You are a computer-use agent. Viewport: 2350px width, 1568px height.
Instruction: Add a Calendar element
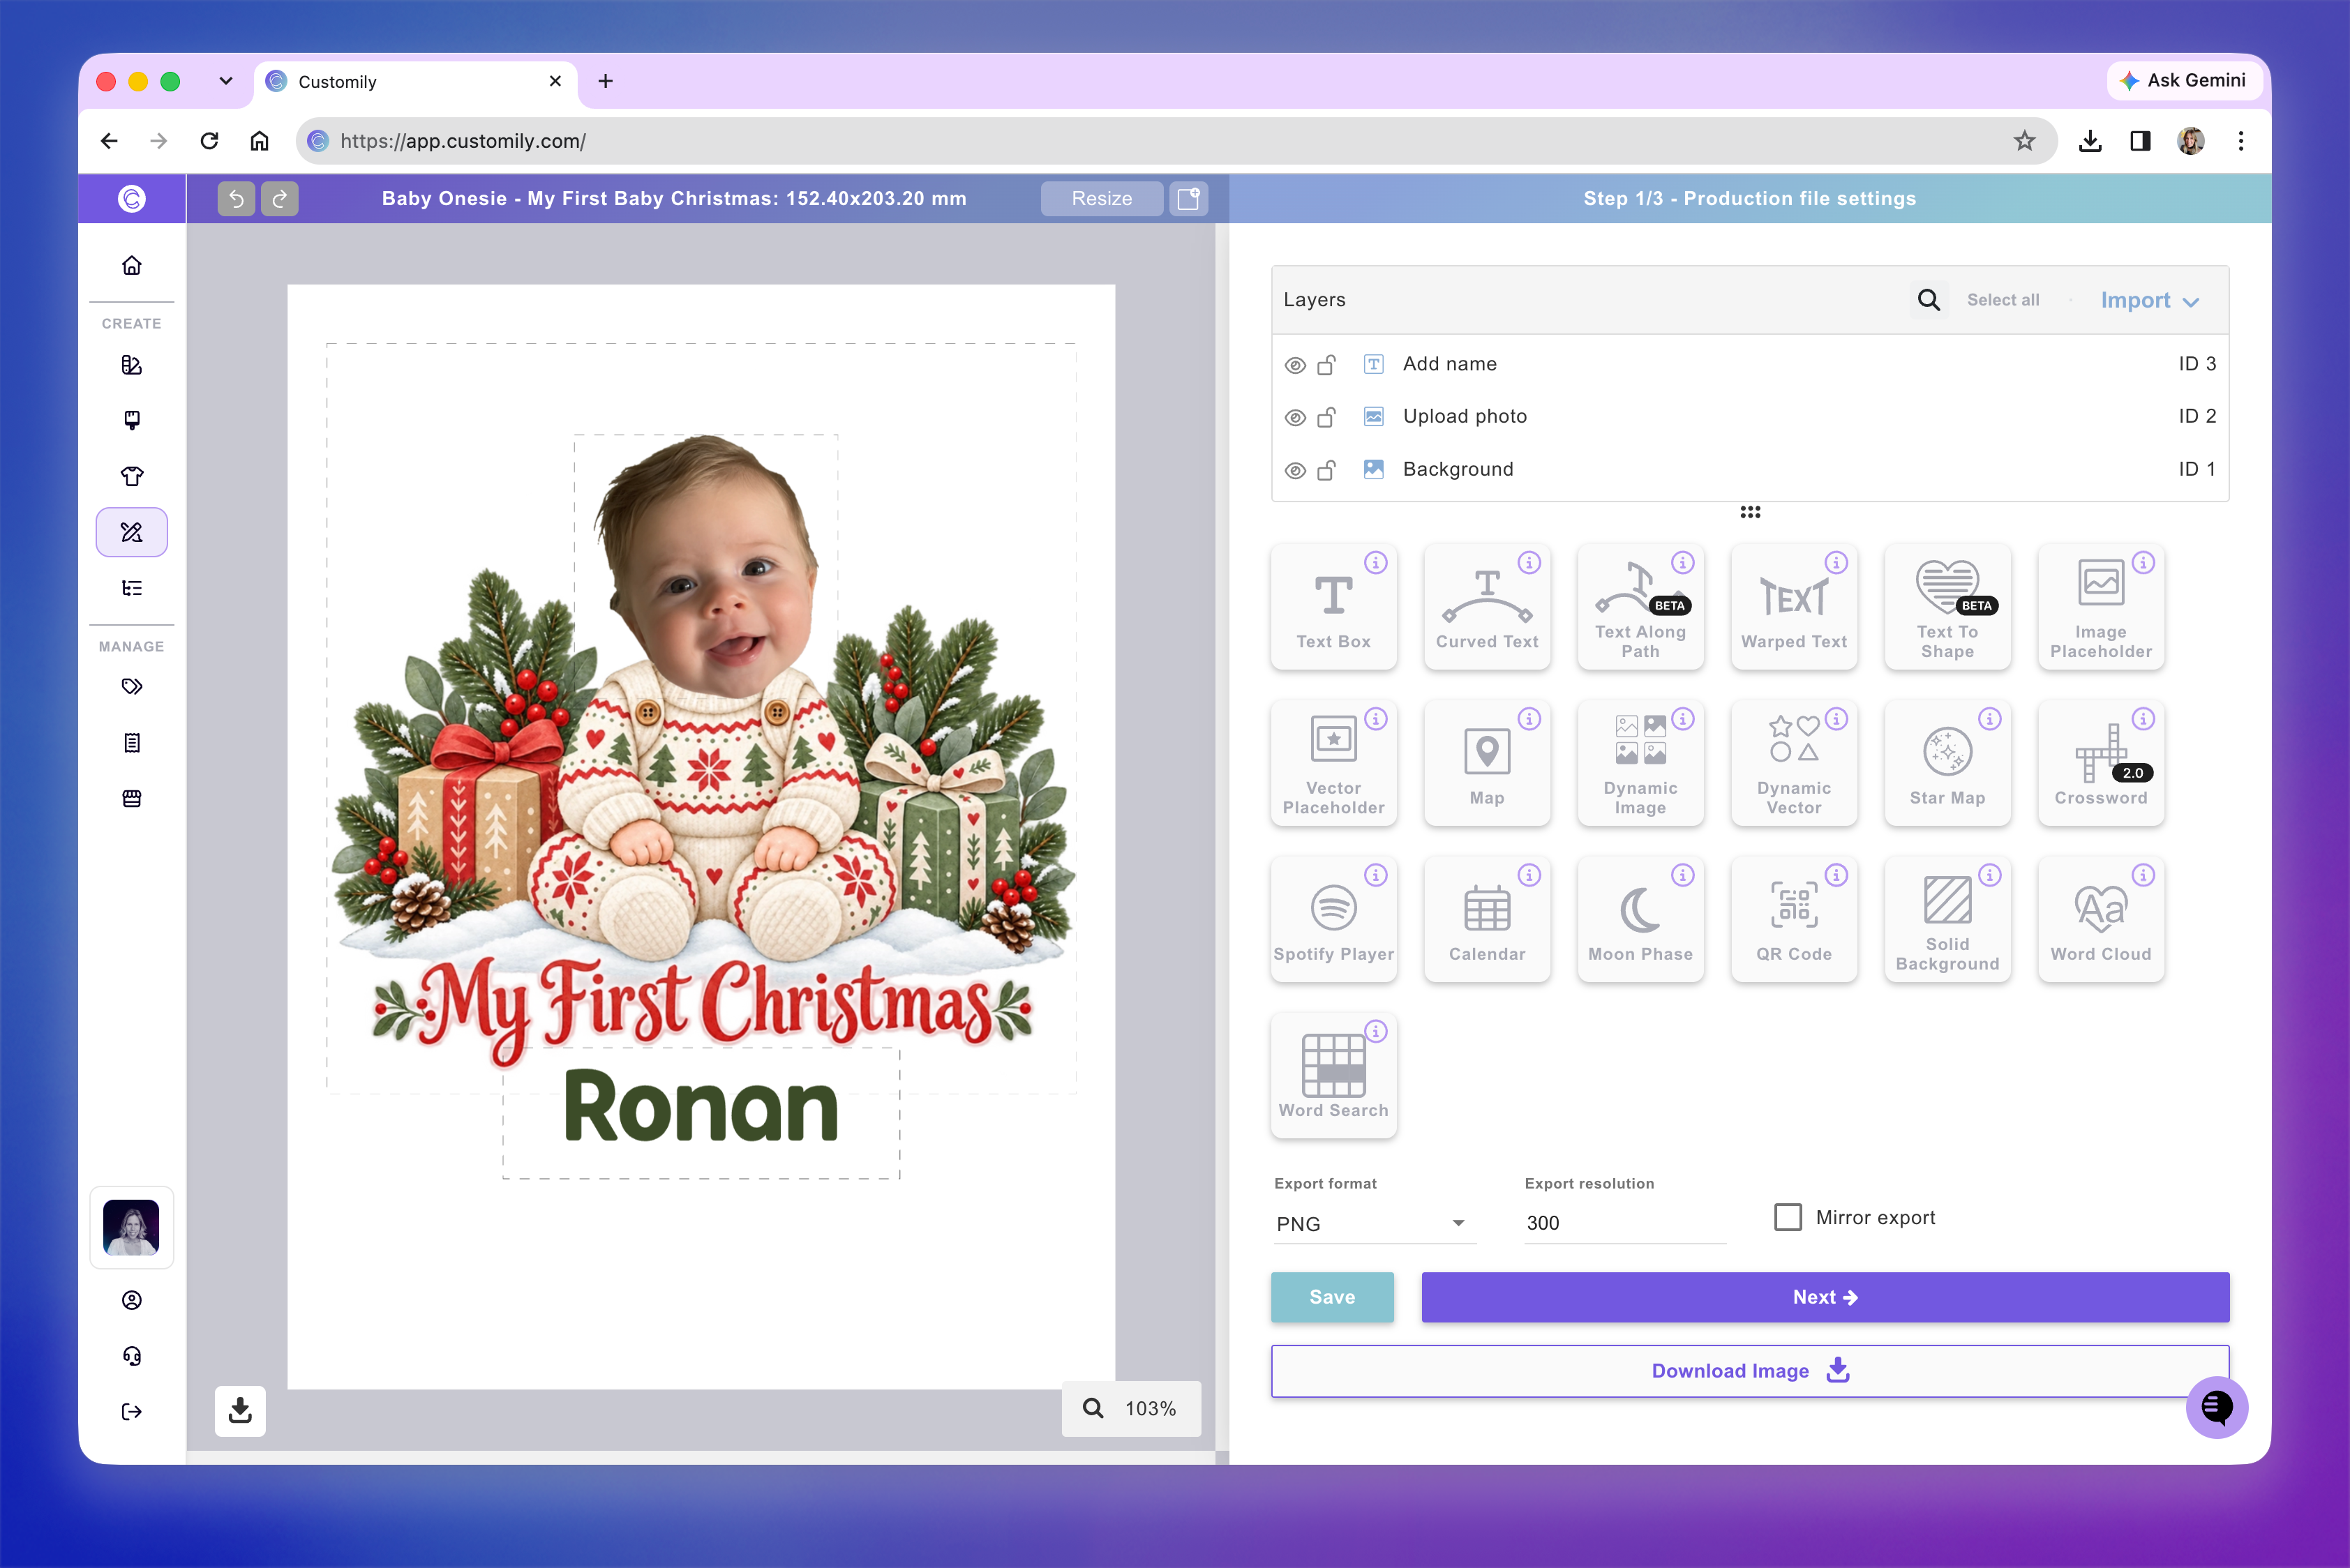pyautogui.click(x=1487, y=919)
